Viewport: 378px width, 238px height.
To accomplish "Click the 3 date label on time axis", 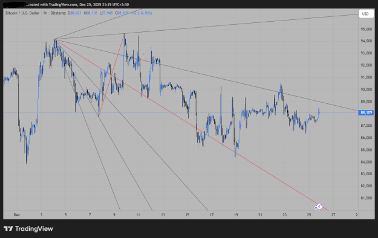I will coord(41,215).
